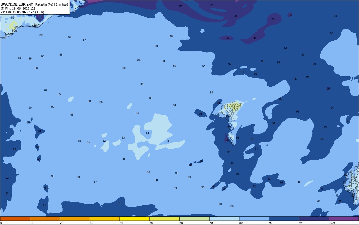Click the 60–70 pale green legend swatch

pyautogui.click(x=194, y=219)
